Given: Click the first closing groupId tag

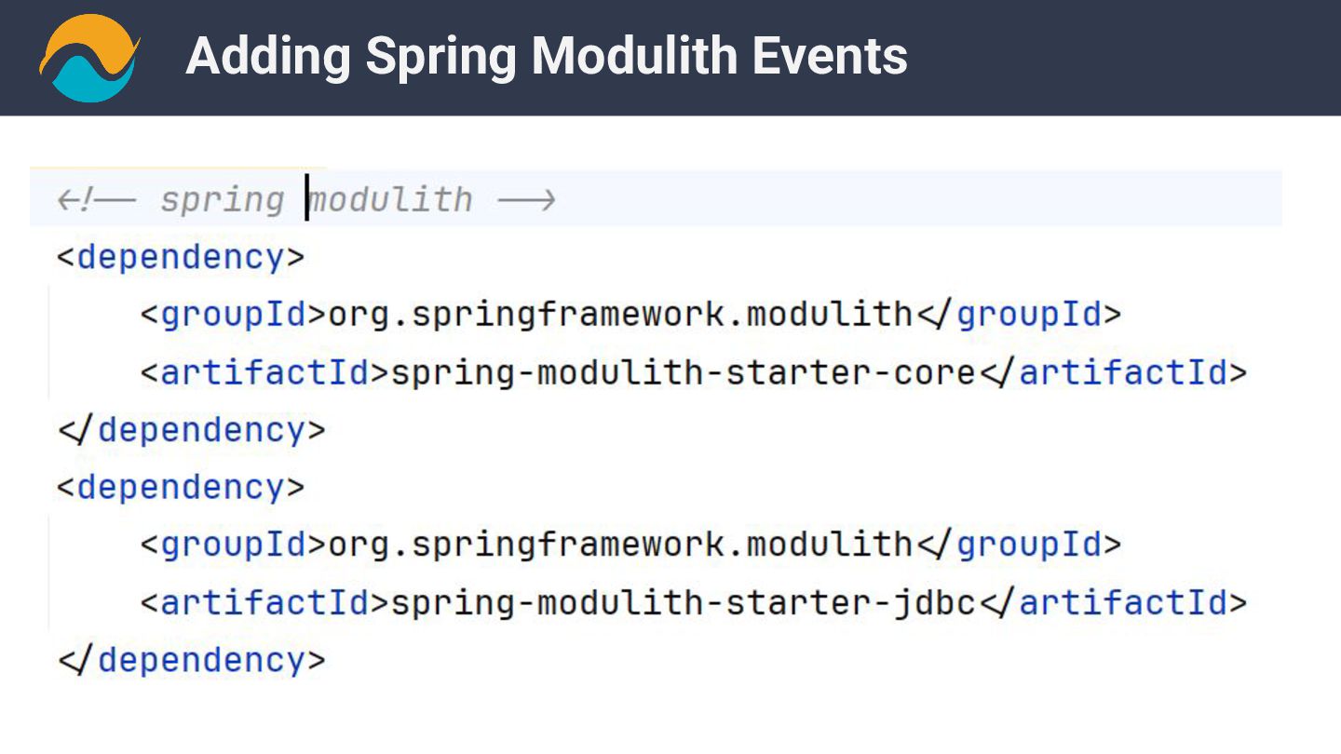Looking at the screenshot, I should [1019, 315].
